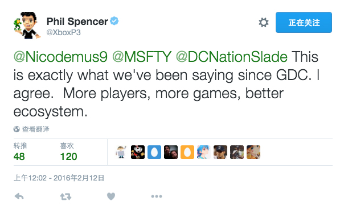
Task: Open the three-dot more options menu
Action: (x=157, y=196)
